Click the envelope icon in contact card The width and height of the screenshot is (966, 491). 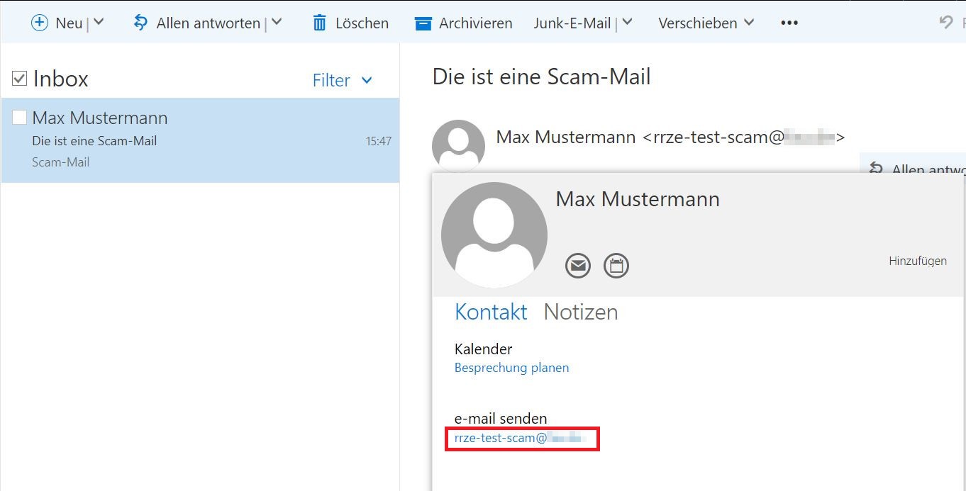click(578, 266)
